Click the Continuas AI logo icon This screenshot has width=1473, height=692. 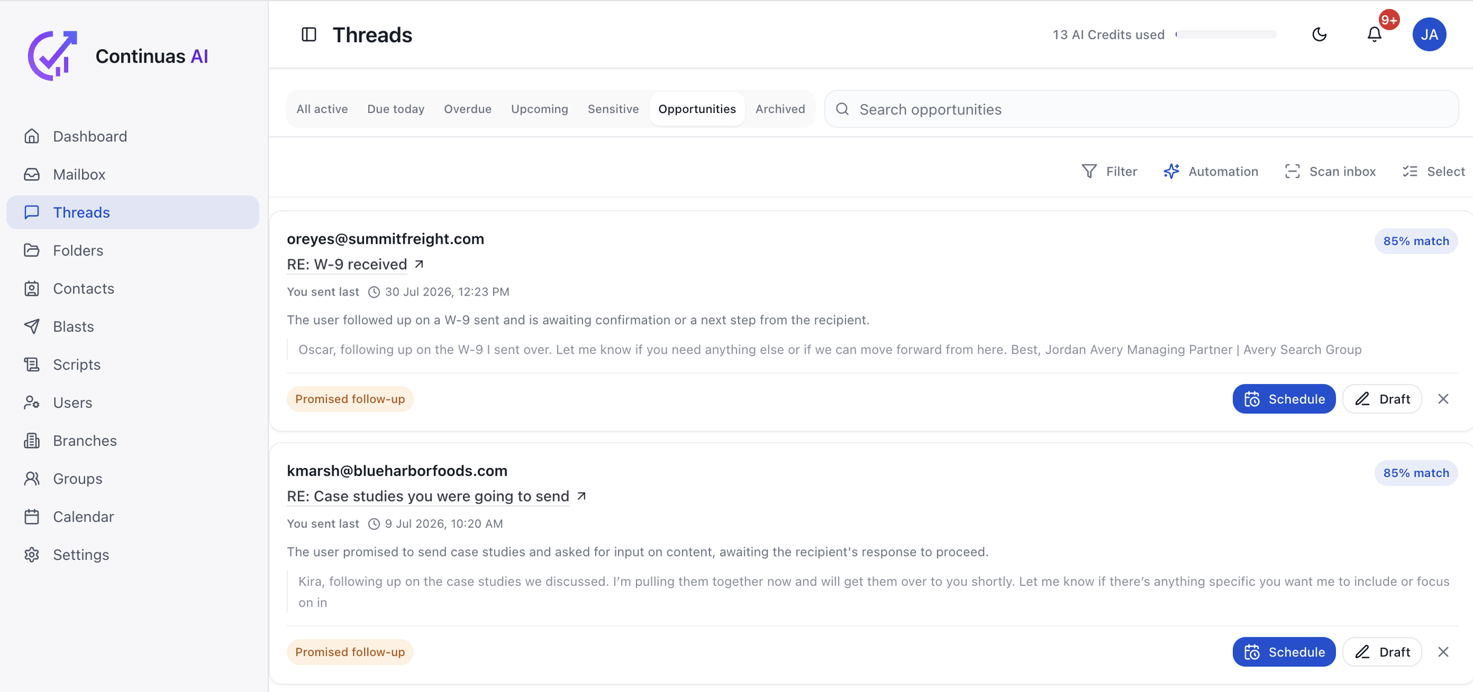pos(53,55)
